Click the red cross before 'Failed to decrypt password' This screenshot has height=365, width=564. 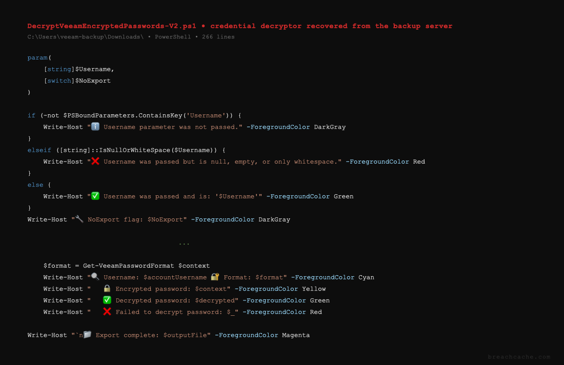tap(107, 311)
